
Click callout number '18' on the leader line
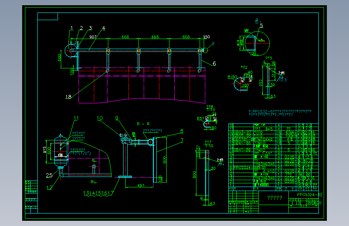[x=68, y=97]
